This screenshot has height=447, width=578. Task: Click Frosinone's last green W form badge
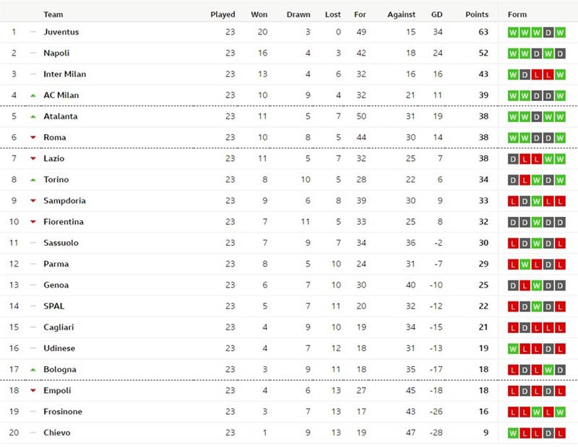(x=560, y=412)
